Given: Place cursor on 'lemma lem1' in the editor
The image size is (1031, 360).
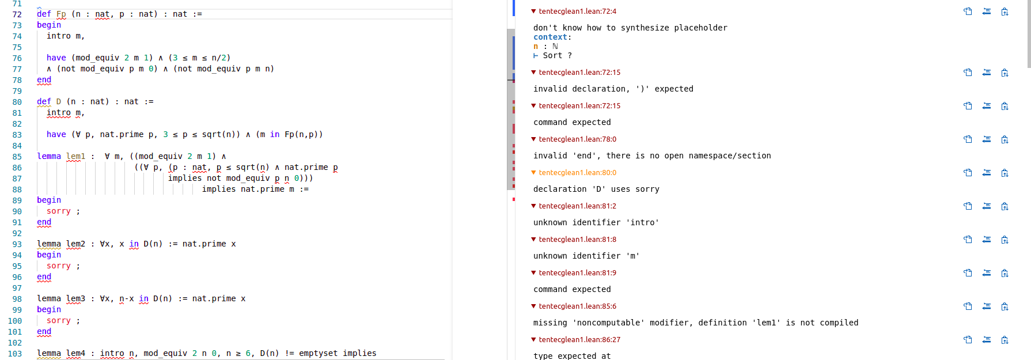Looking at the screenshot, I should click(61, 156).
